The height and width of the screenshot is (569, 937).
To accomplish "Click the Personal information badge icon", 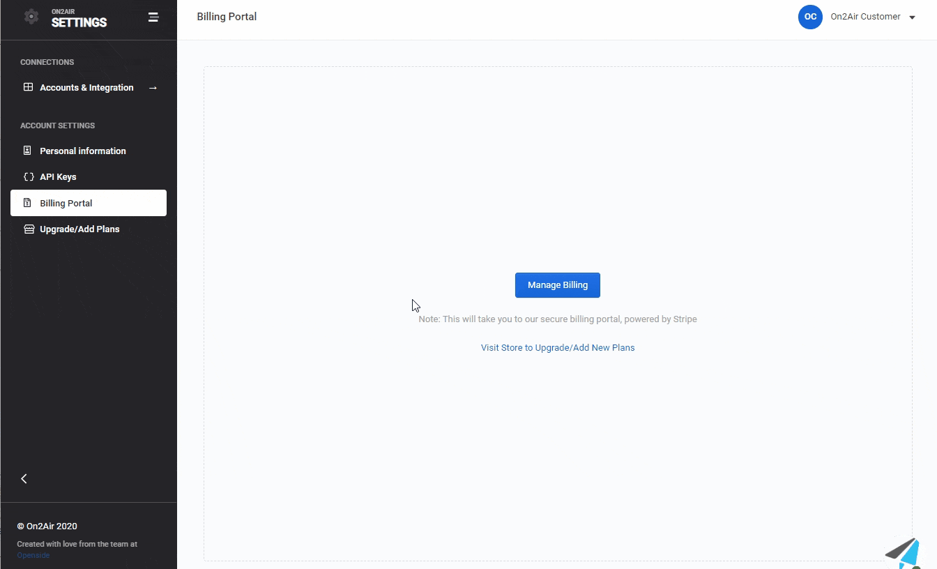I will (x=28, y=151).
